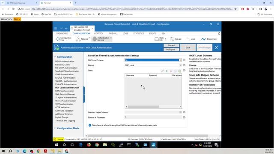Click the Lock button
Viewport: 274px width, 154px height.
pos(188,47)
